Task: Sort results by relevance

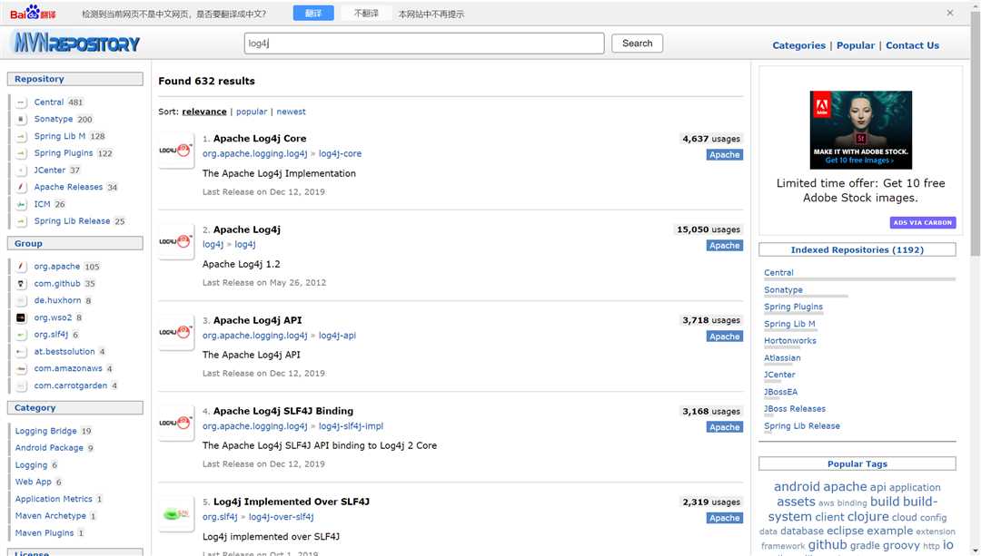Action: click(204, 112)
